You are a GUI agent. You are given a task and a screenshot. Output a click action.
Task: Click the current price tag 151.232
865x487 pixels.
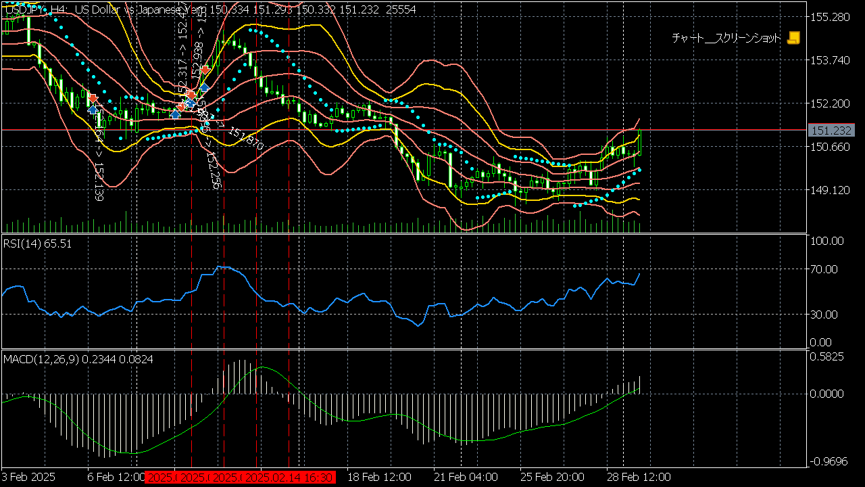point(831,130)
